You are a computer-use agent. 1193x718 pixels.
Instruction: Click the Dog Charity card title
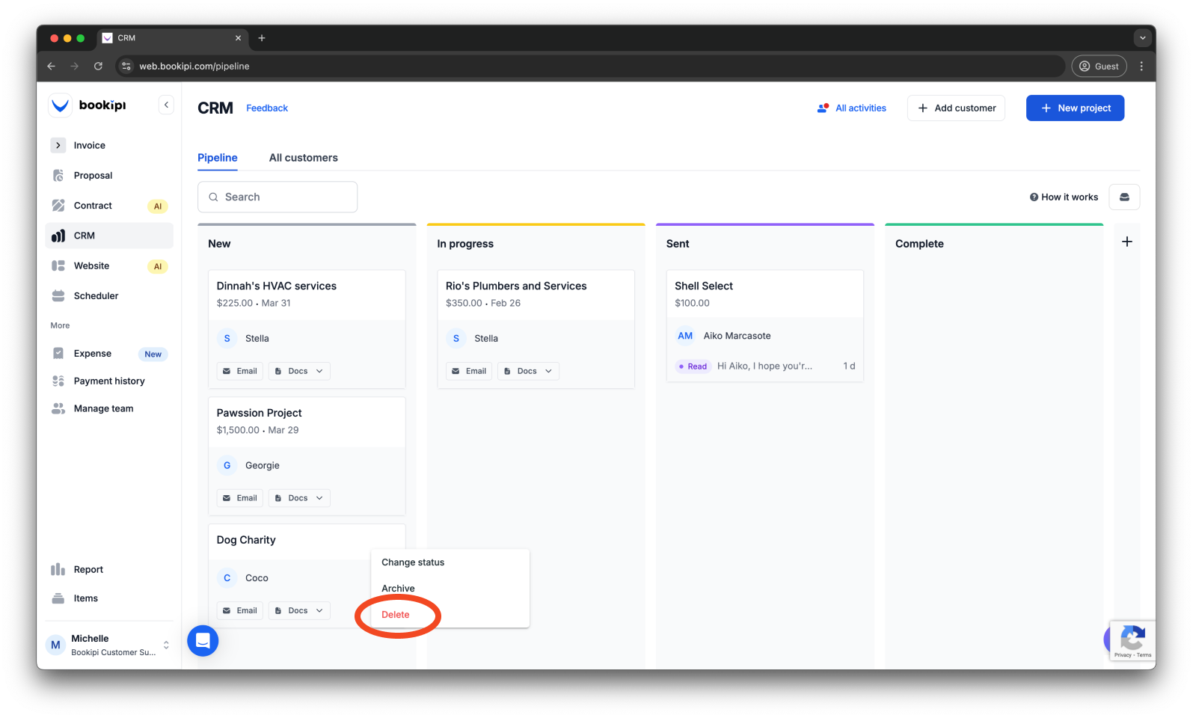coord(246,540)
